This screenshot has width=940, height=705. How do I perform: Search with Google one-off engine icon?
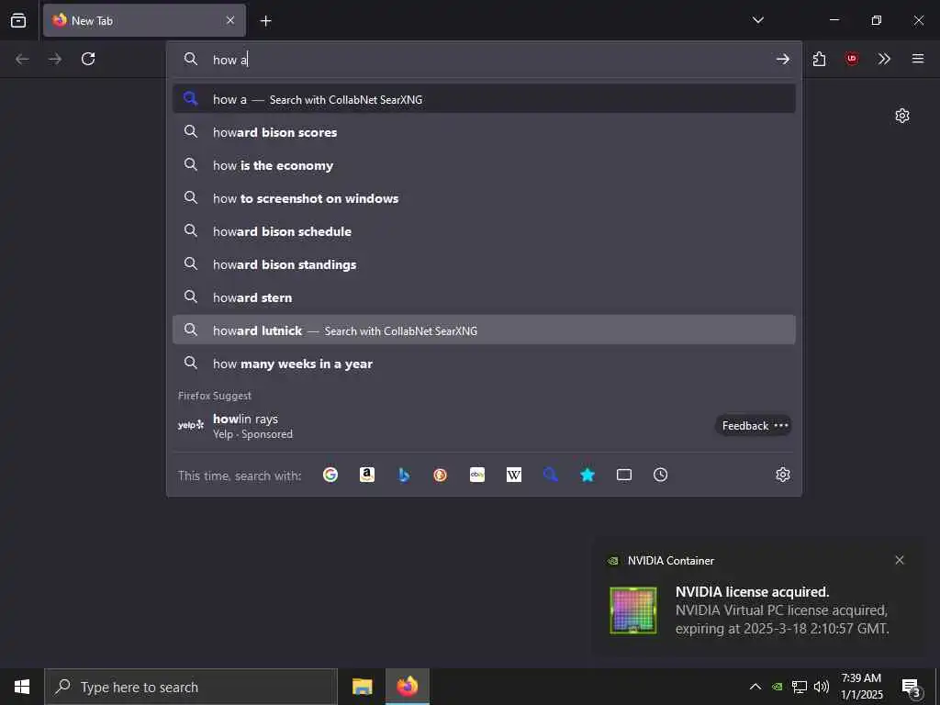coord(330,475)
